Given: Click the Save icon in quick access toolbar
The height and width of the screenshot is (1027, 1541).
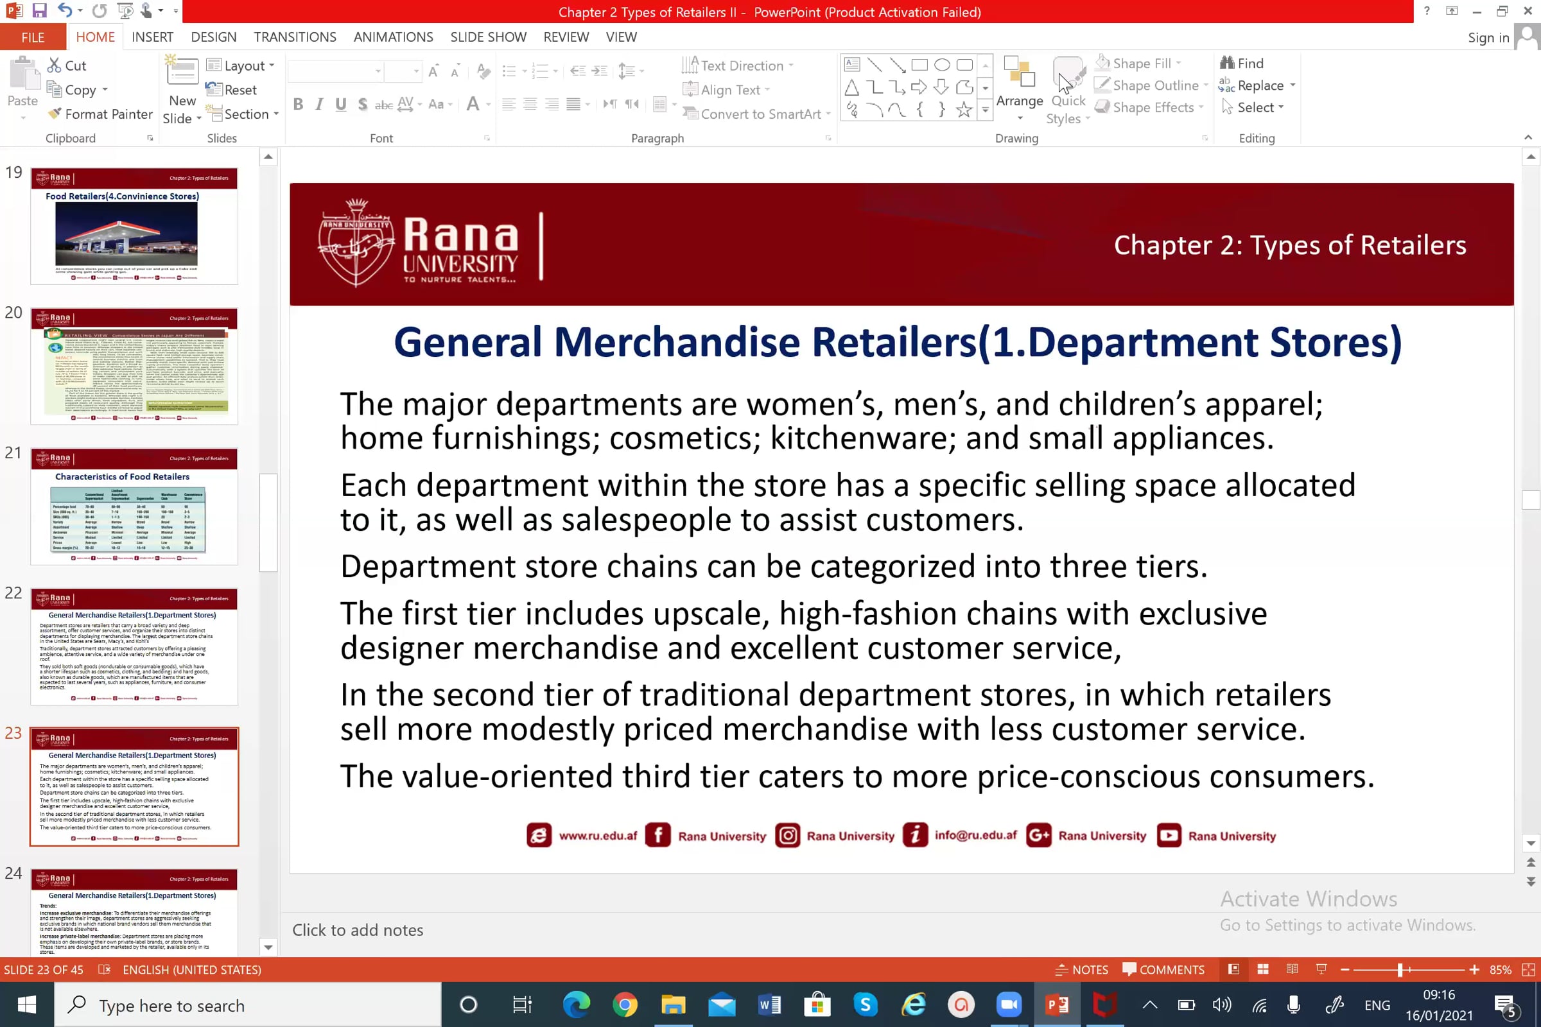Looking at the screenshot, I should [x=39, y=11].
